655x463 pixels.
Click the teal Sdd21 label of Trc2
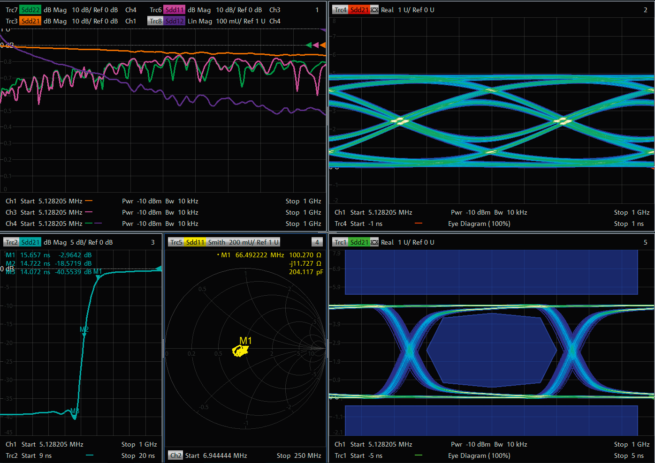30,242
